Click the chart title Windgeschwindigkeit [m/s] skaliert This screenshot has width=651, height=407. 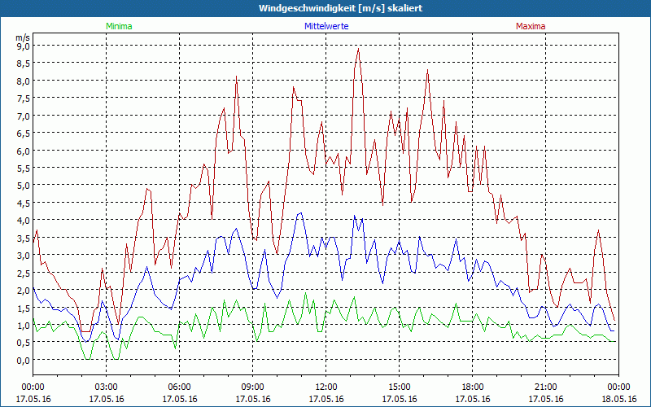pos(340,8)
